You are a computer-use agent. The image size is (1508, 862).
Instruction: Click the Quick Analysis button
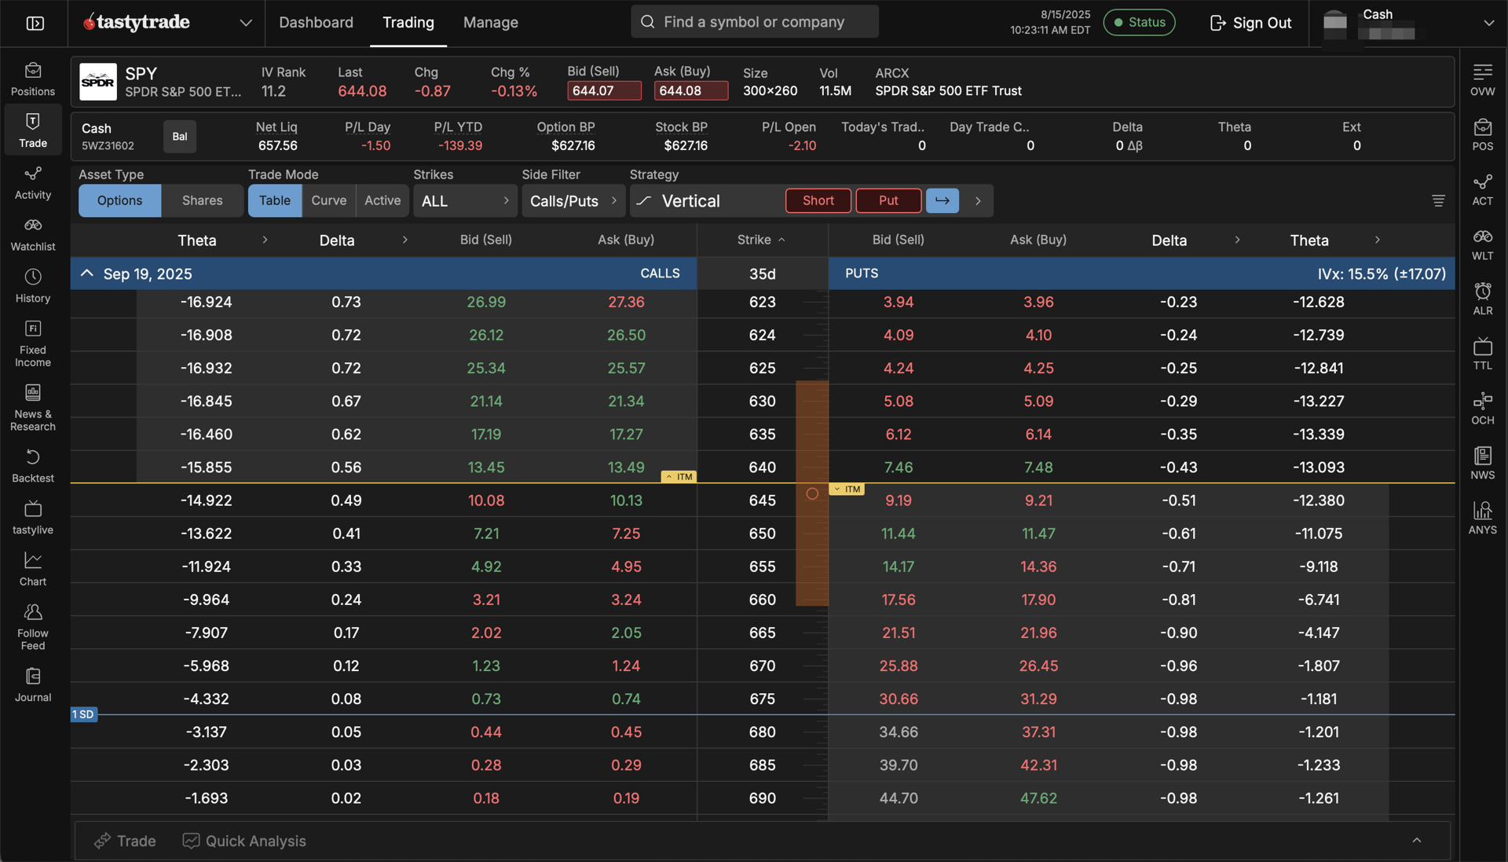[x=244, y=841]
